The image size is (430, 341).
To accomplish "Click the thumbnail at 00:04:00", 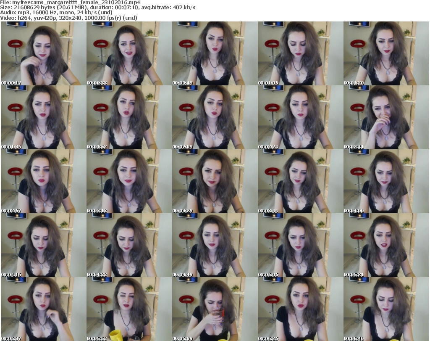I will click(x=386, y=182).
